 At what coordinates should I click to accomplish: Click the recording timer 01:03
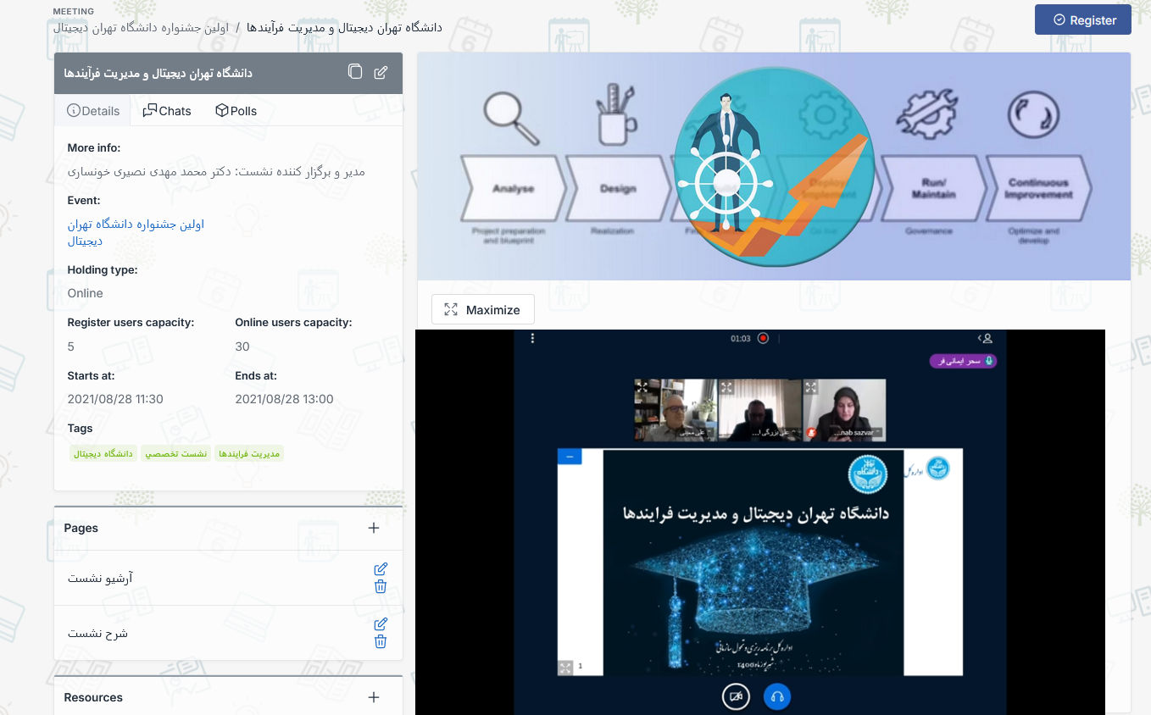pyautogui.click(x=741, y=338)
